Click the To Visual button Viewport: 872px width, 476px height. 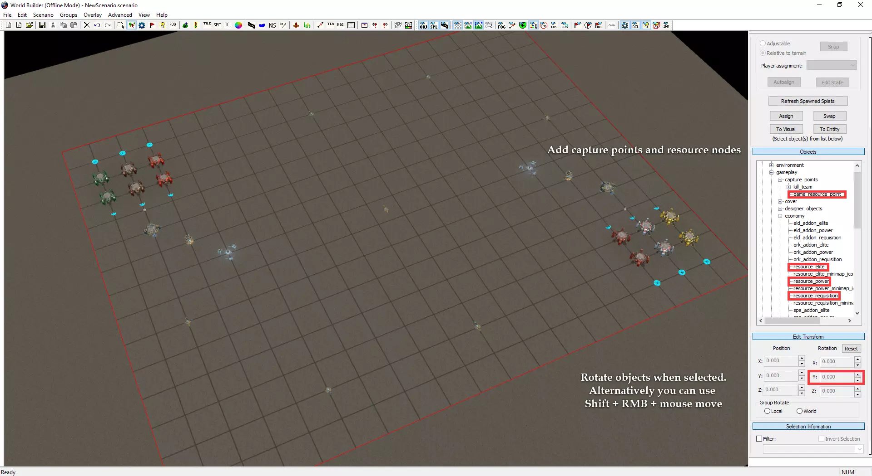(786, 129)
